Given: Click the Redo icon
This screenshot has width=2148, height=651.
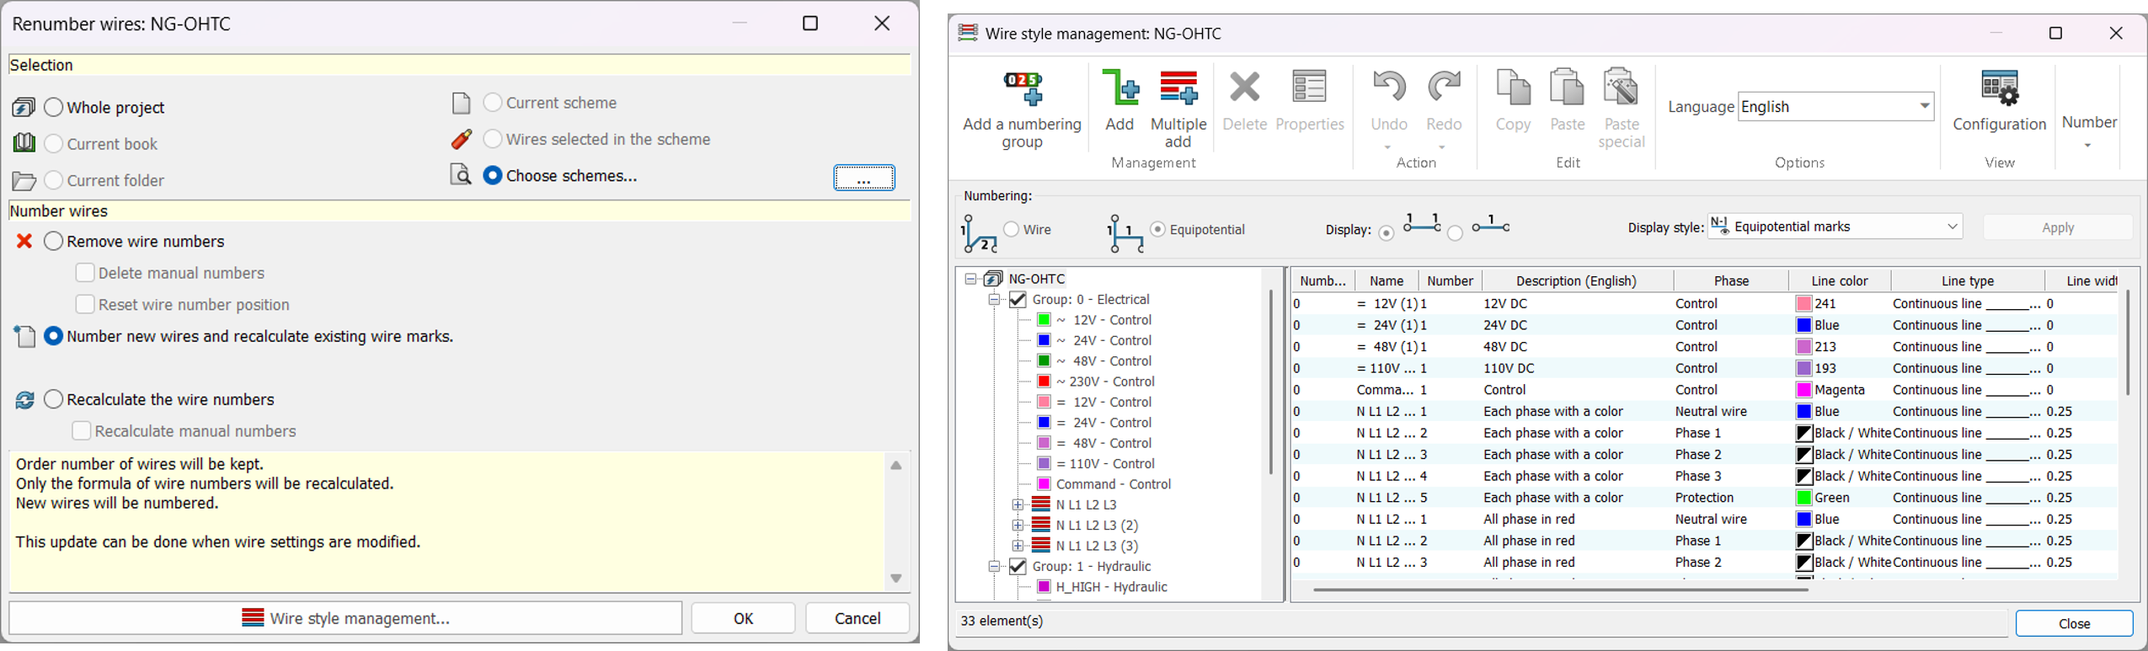Looking at the screenshot, I should (x=1444, y=88).
